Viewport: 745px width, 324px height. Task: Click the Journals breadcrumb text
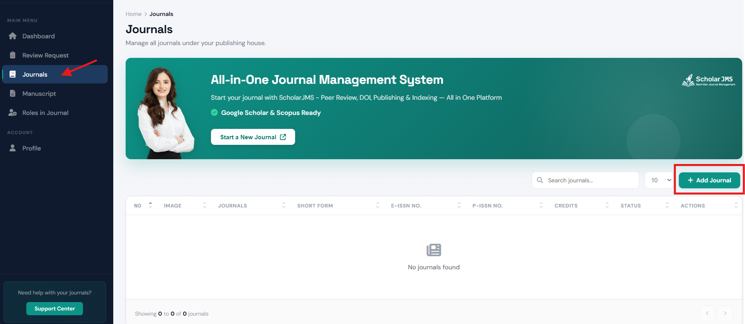(x=161, y=14)
